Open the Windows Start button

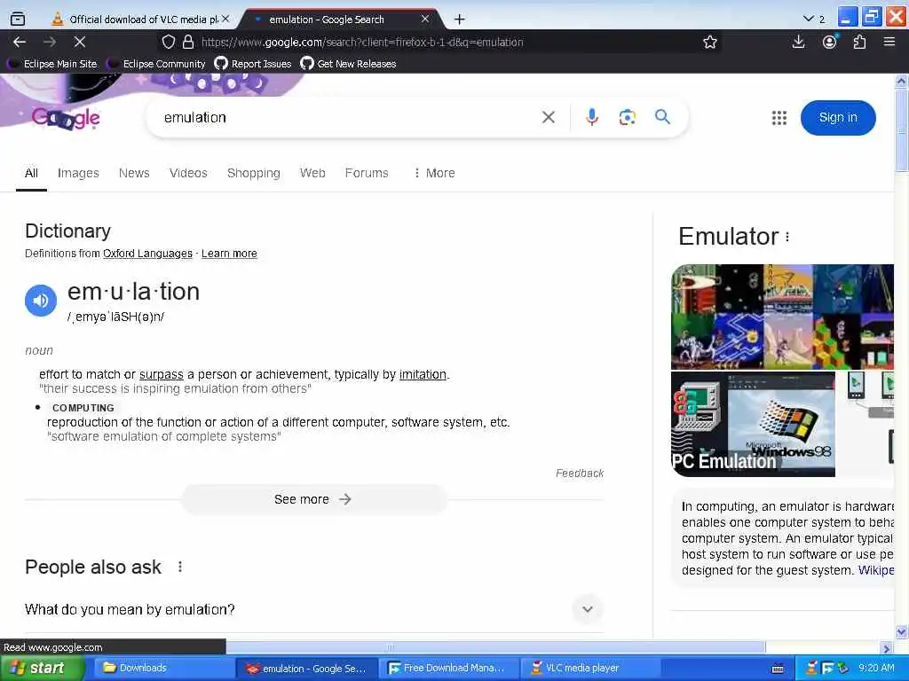[41, 669]
